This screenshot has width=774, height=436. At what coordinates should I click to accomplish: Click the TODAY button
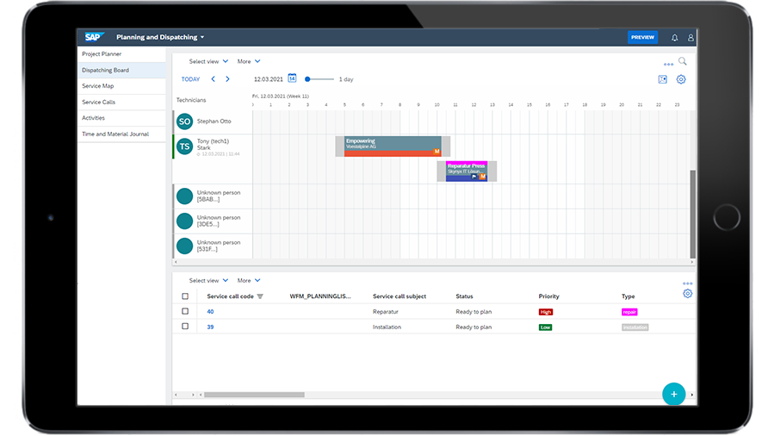click(x=190, y=79)
